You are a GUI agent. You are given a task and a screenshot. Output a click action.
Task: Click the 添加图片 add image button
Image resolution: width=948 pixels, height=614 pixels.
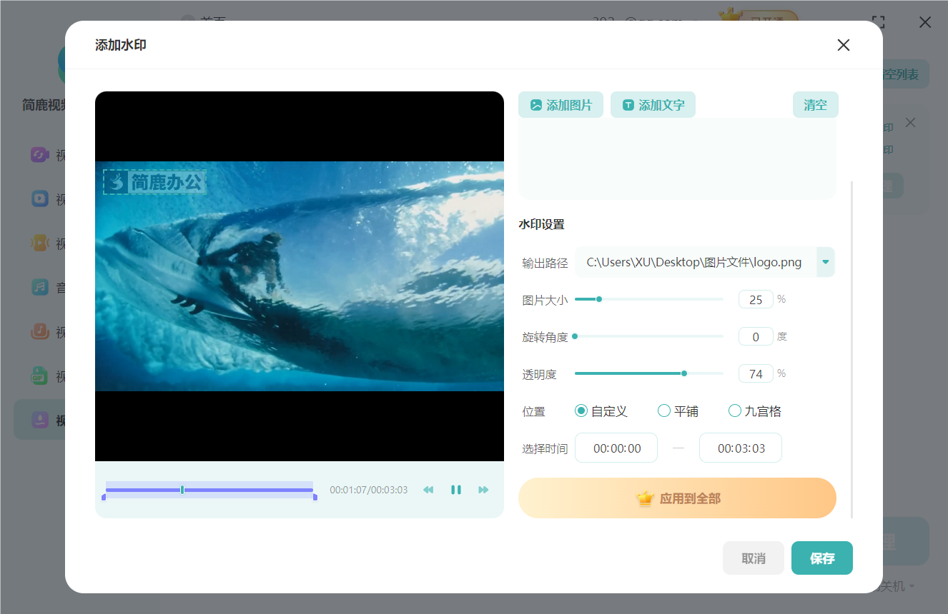pos(561,105)
